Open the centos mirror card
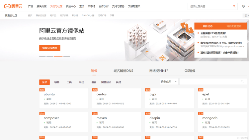The image size is (249, 140). [117, 98]
